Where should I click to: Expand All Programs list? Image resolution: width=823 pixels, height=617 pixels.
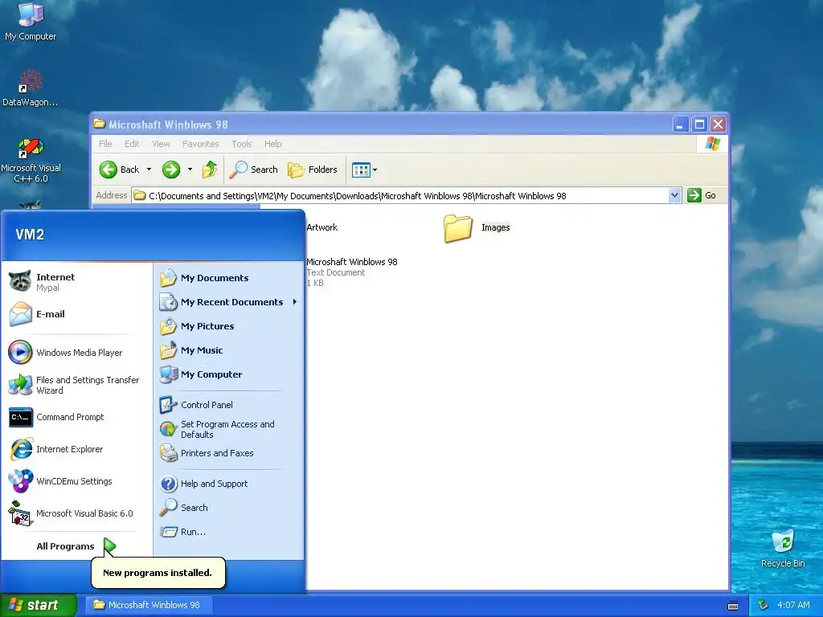click(76, 546)
